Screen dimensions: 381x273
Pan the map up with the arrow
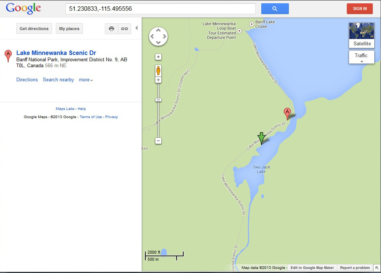pos(158,30)
